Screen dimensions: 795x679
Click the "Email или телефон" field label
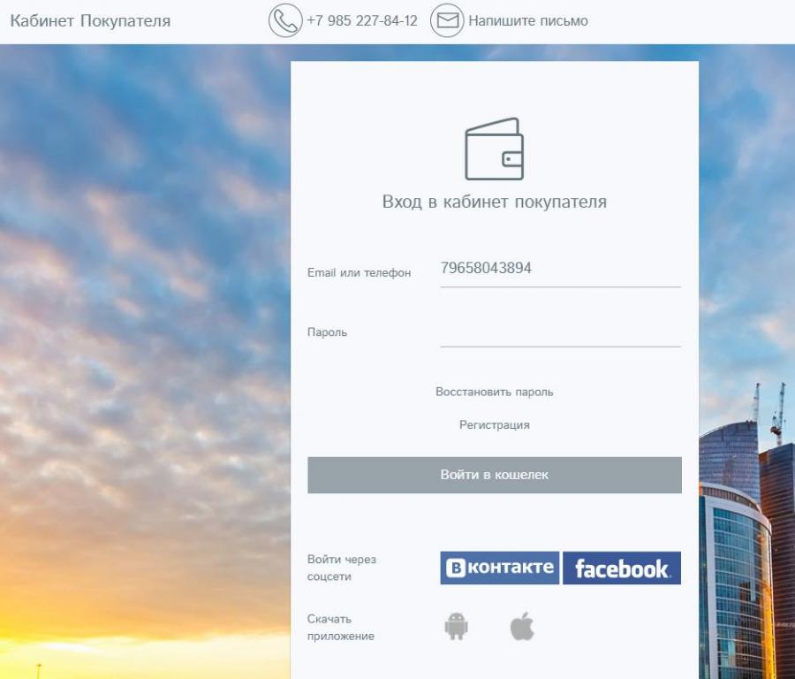coord(359,273)
